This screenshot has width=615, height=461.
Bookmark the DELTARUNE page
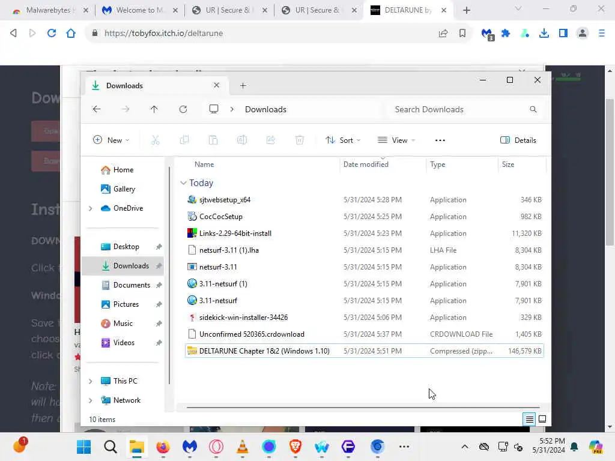[462, 34]
